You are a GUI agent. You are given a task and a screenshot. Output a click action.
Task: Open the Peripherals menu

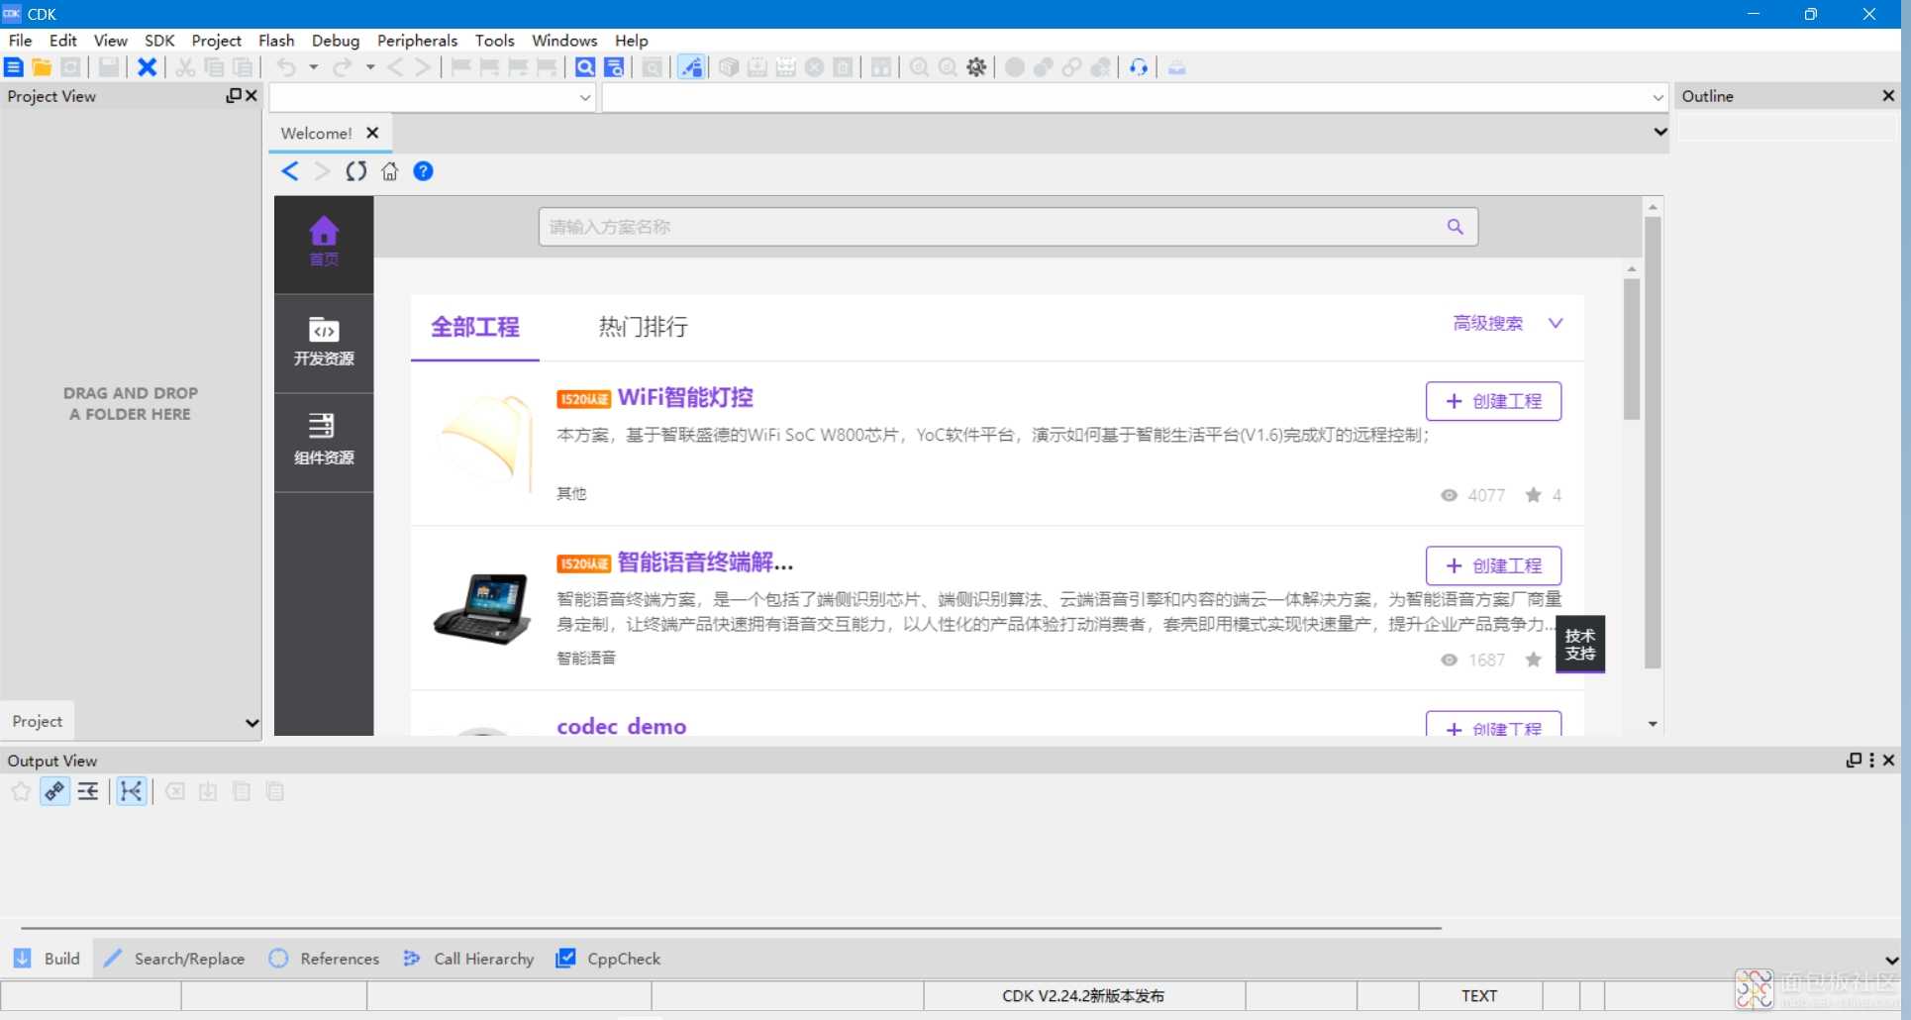click(x=417, y=41)
